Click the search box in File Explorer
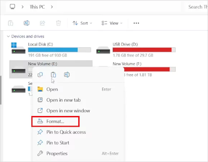 point(197,7)
